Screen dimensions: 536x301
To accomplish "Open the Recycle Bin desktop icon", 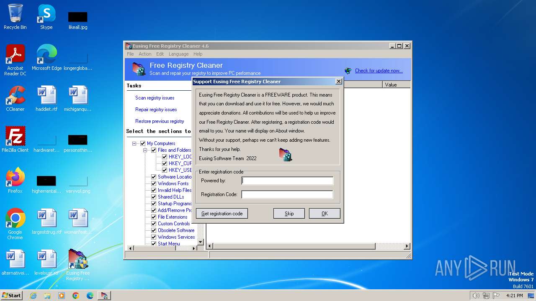I will coord(15,17).
